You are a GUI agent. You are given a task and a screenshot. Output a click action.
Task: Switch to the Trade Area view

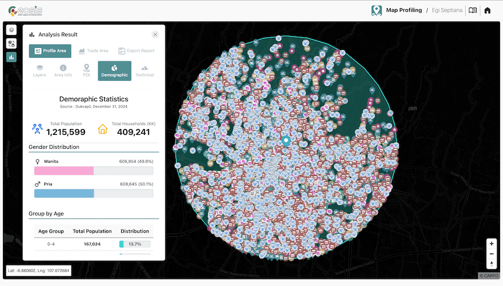pyautogui.click(x=94, y=51)
